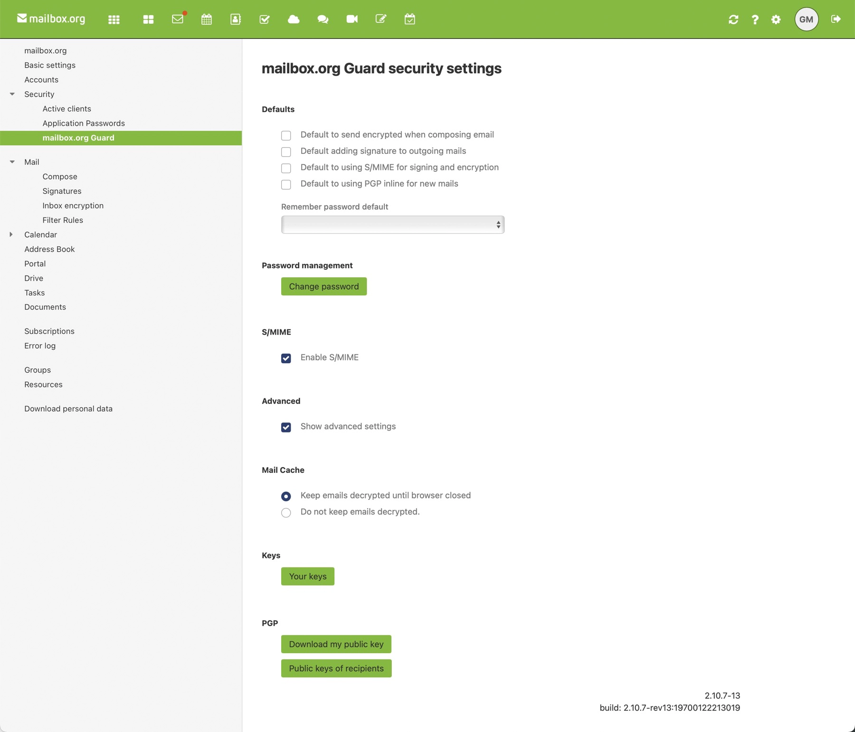Viewport: 855px width, 732px height.
Task: Open the Drive cloud icon
Action: [294, 19]
